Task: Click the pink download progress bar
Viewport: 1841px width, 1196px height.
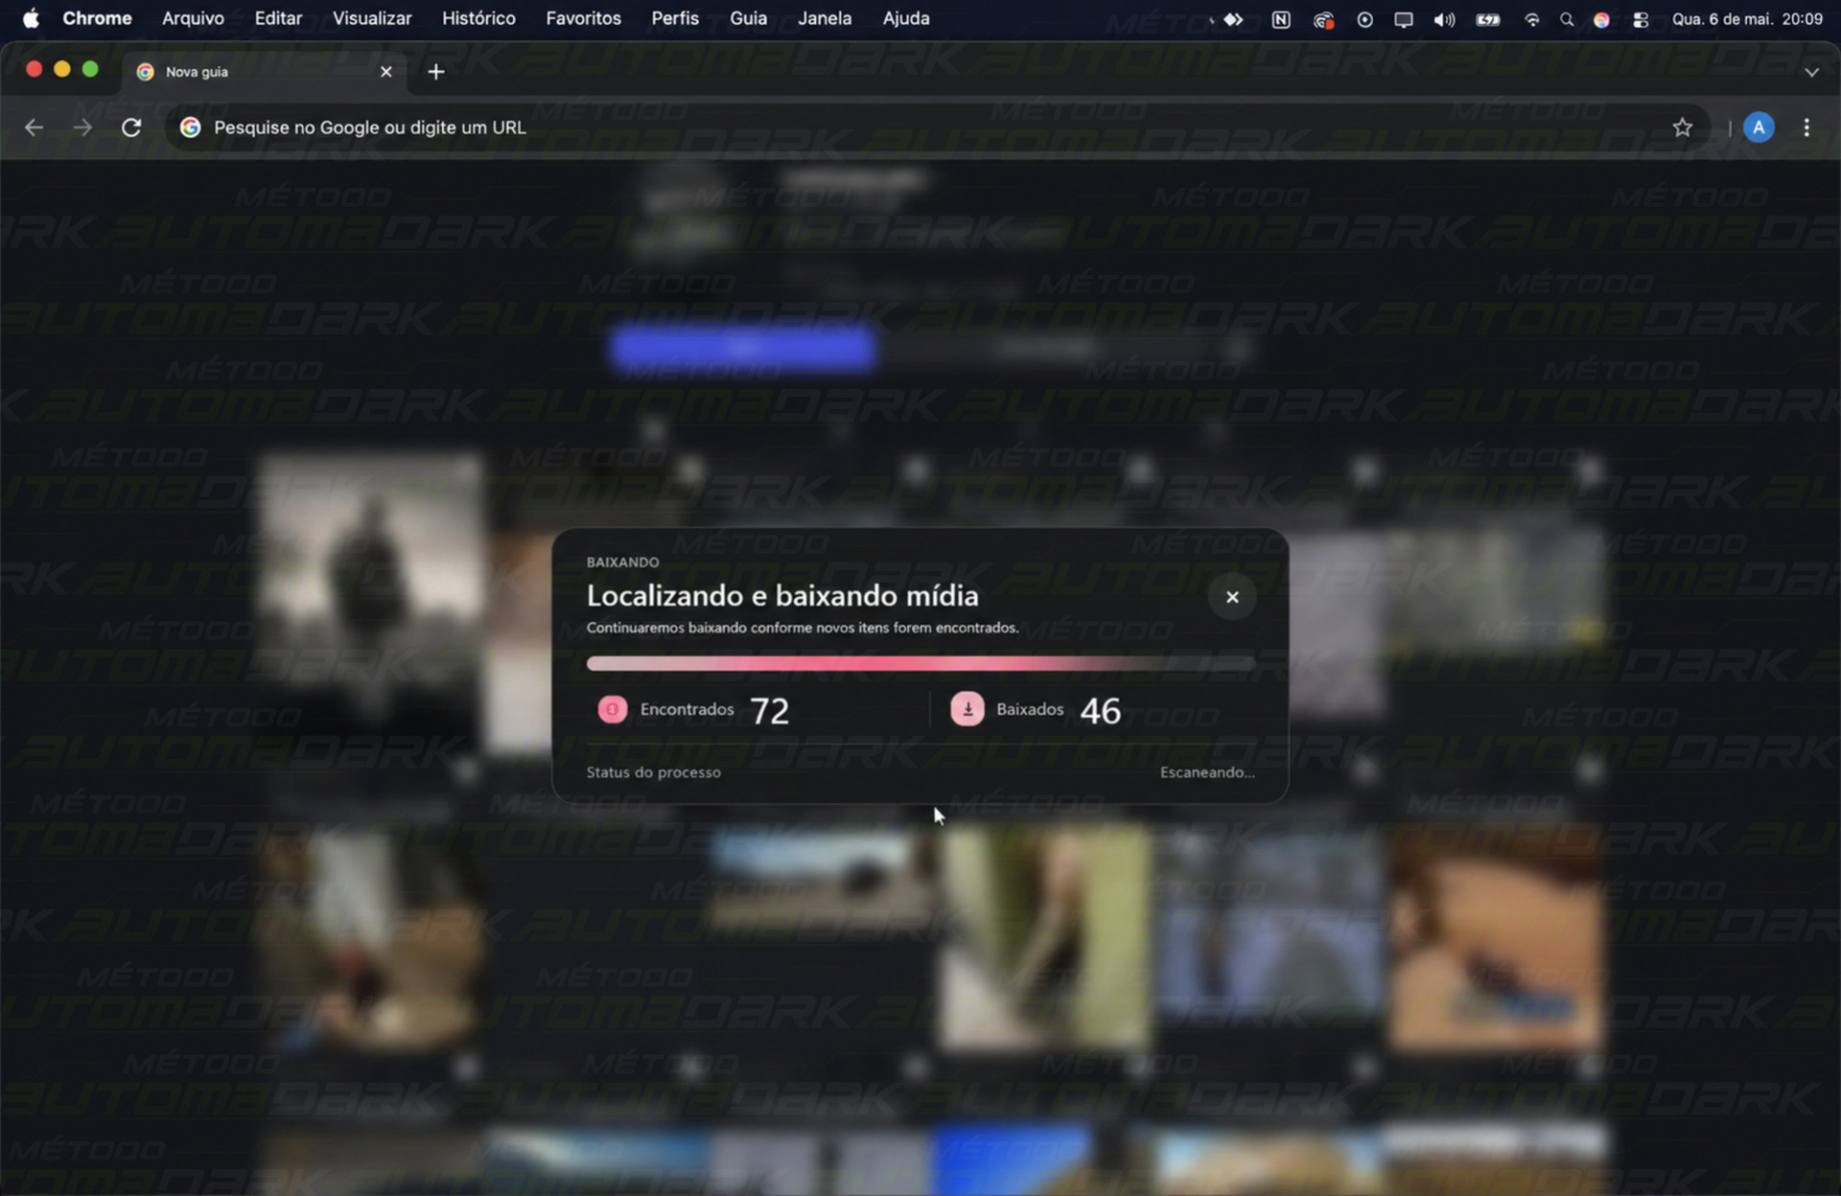Action: (920, 663)
